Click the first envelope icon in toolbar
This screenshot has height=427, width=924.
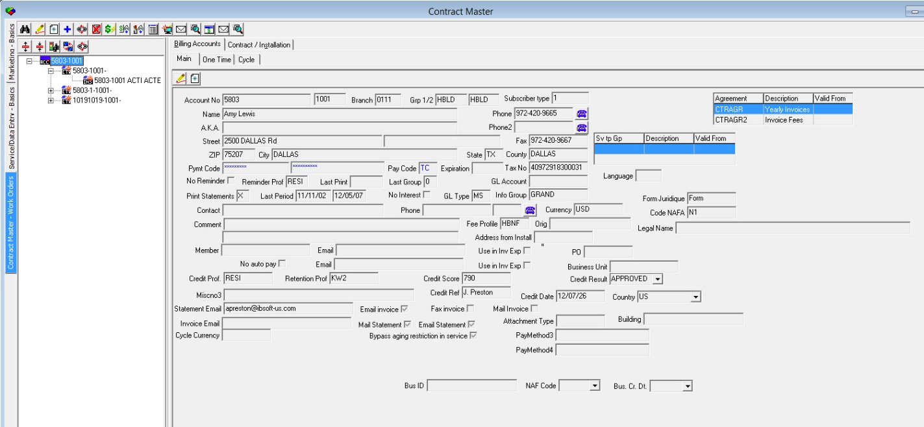181,29
